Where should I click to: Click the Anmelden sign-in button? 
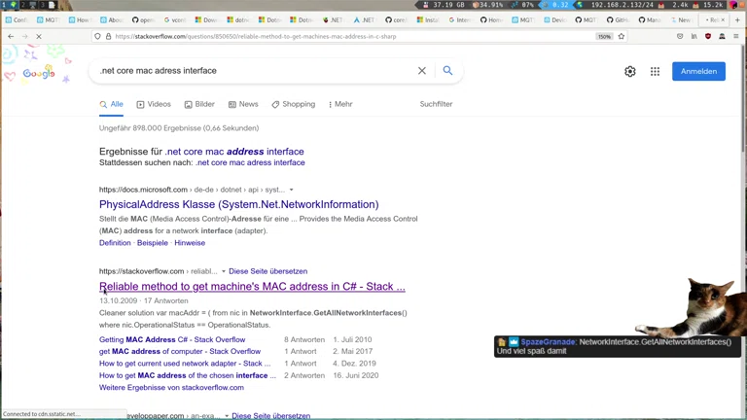pyautogui.click(x=698, y=71)
